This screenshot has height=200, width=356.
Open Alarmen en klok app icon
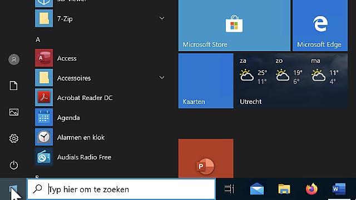coord(44,137)
